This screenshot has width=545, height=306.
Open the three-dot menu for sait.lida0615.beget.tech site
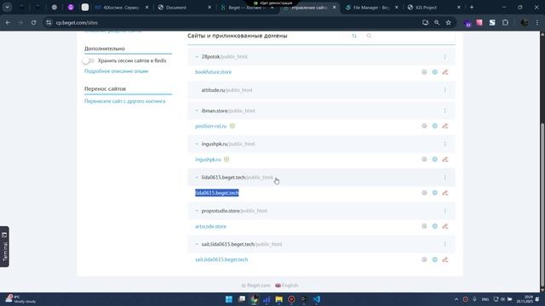pos(445,244)
